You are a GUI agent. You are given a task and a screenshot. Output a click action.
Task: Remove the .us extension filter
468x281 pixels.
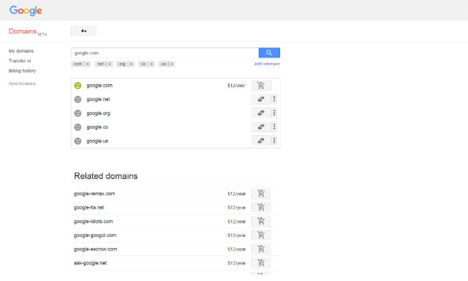(x=172, y=64)
